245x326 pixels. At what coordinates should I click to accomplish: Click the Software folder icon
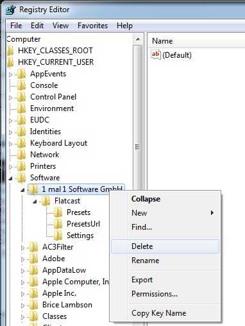(22, 178)
